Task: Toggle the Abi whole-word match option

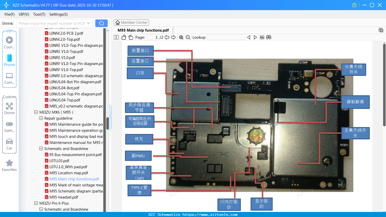Action: (262, 37)
